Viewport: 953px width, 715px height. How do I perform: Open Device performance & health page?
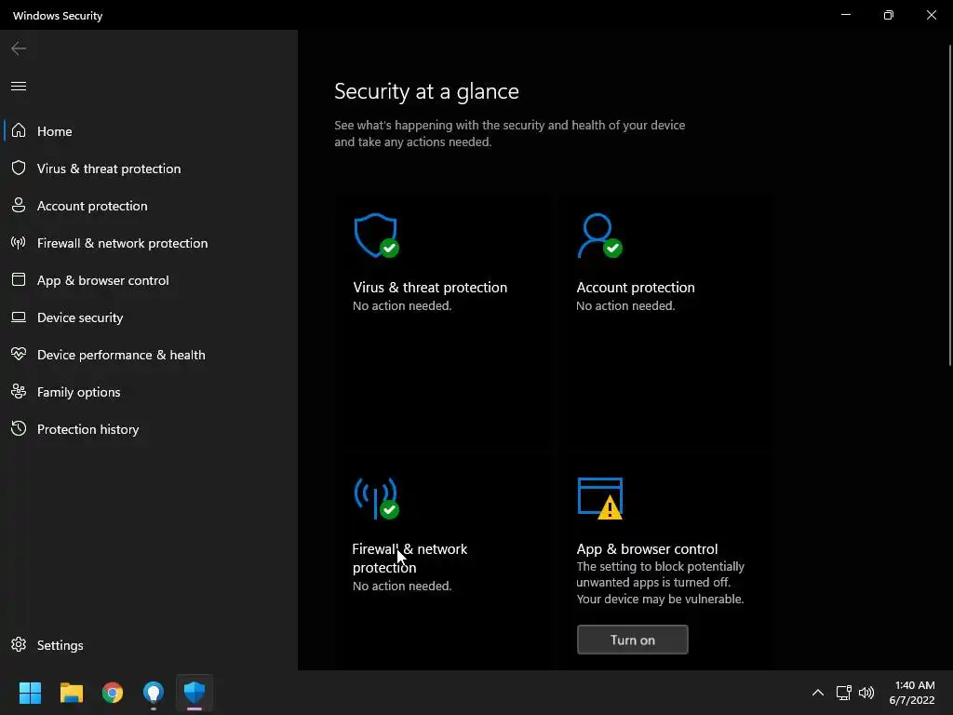pos(149,355)
